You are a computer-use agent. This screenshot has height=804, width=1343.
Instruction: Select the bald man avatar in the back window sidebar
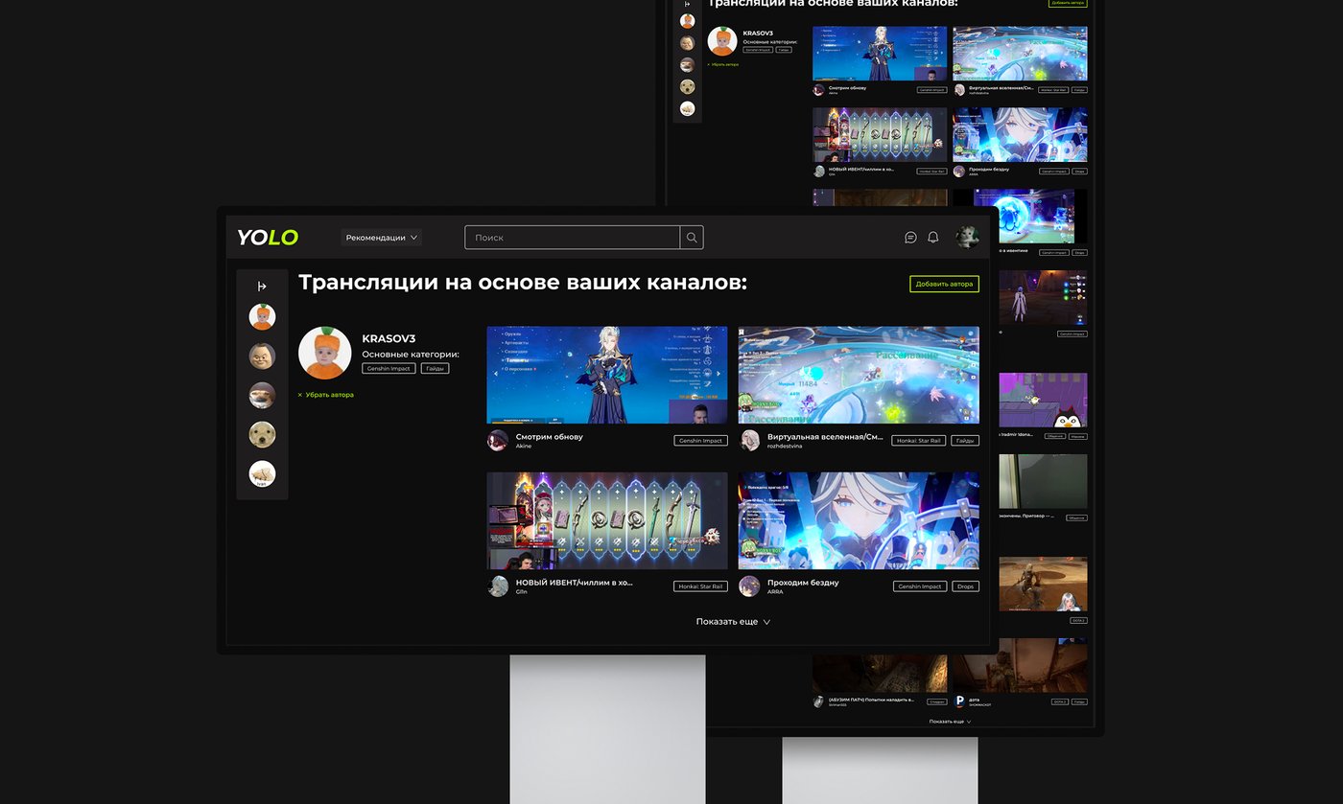pyautogui.click(x=687, y=43)
